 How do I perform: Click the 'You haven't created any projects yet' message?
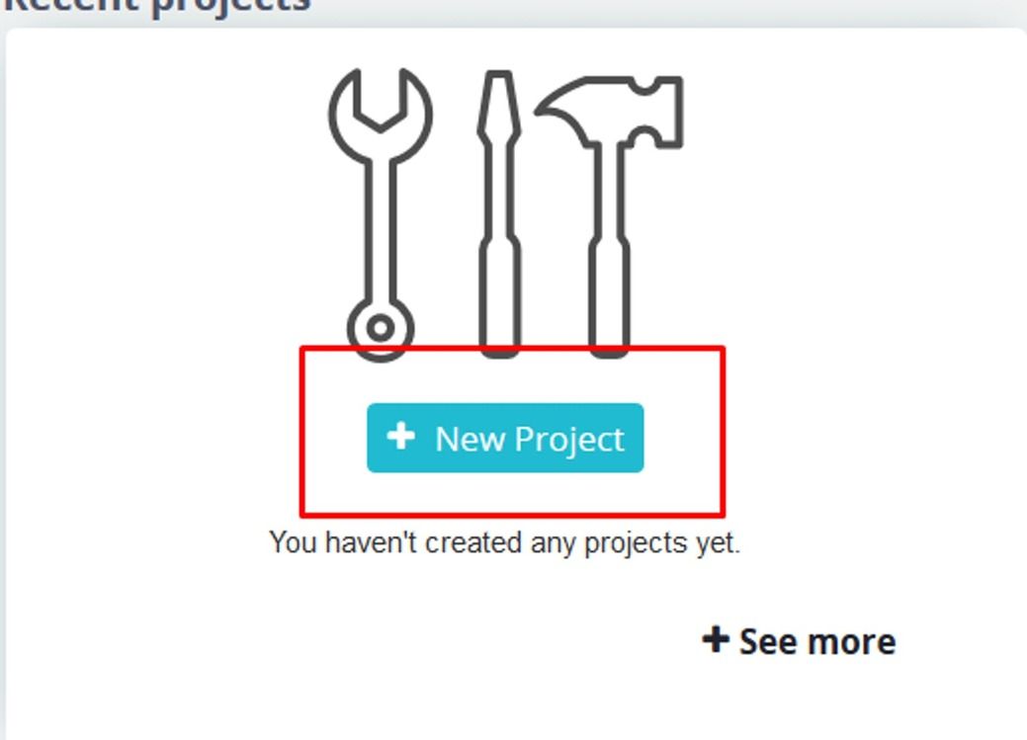[x=504, y=543]
